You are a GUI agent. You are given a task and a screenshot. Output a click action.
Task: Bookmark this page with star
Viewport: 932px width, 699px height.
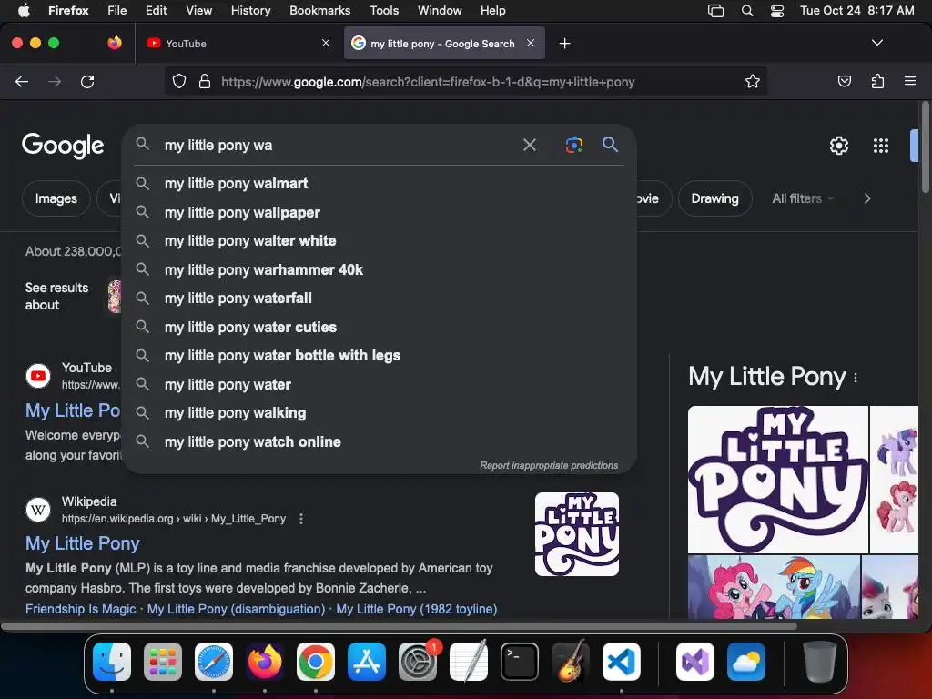pyautogui.click(x=753, y=81)
